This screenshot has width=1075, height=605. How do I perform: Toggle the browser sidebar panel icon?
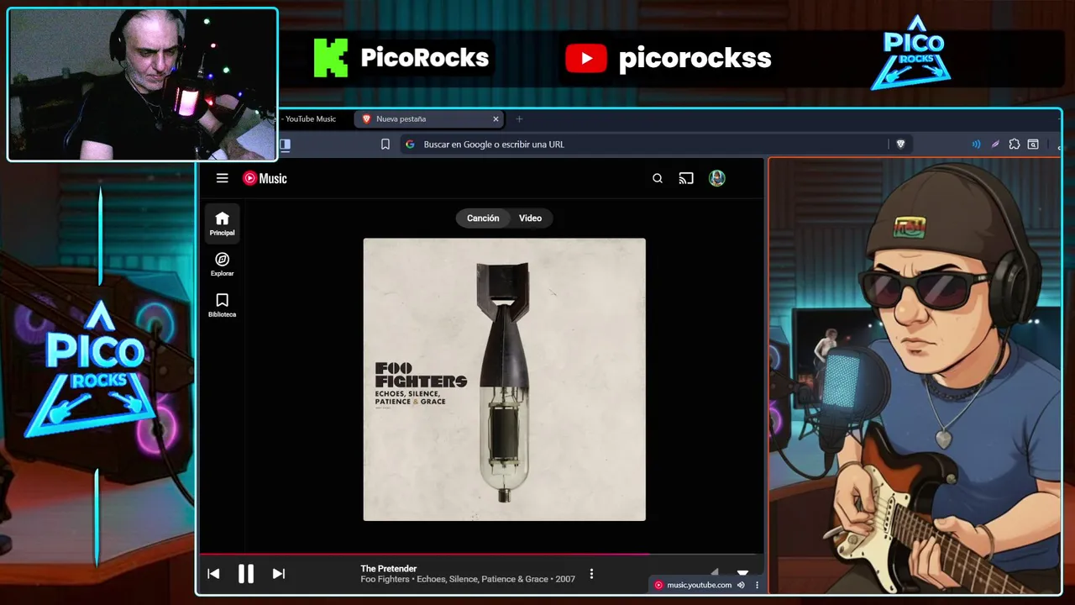(x=285, y=145)
